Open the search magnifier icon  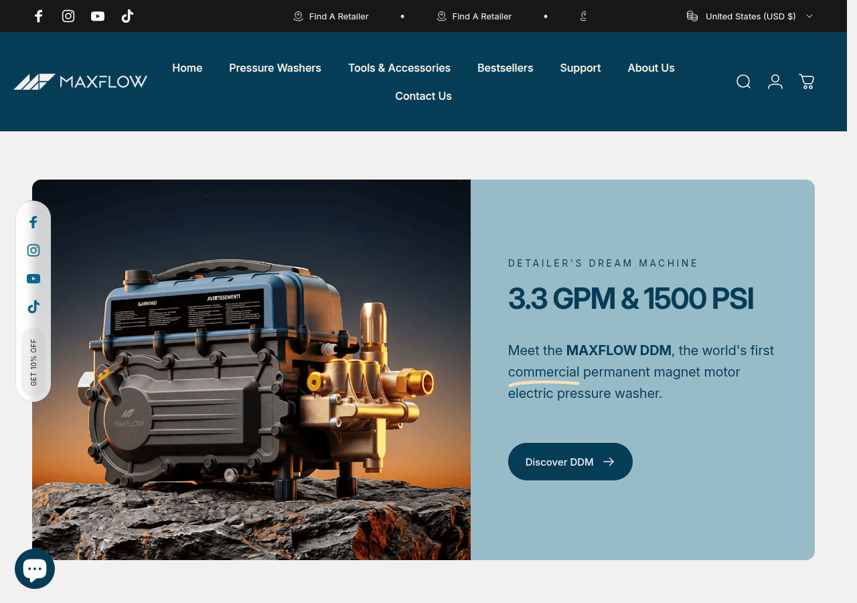pos(743,82)
